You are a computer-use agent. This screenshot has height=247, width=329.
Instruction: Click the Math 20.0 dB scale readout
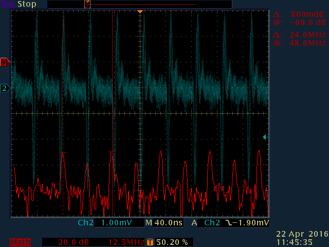[74, 242]
